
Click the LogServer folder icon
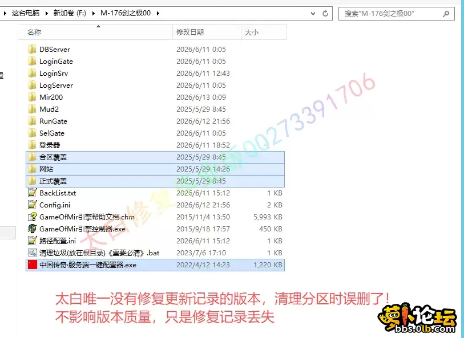tap(33, 85)
